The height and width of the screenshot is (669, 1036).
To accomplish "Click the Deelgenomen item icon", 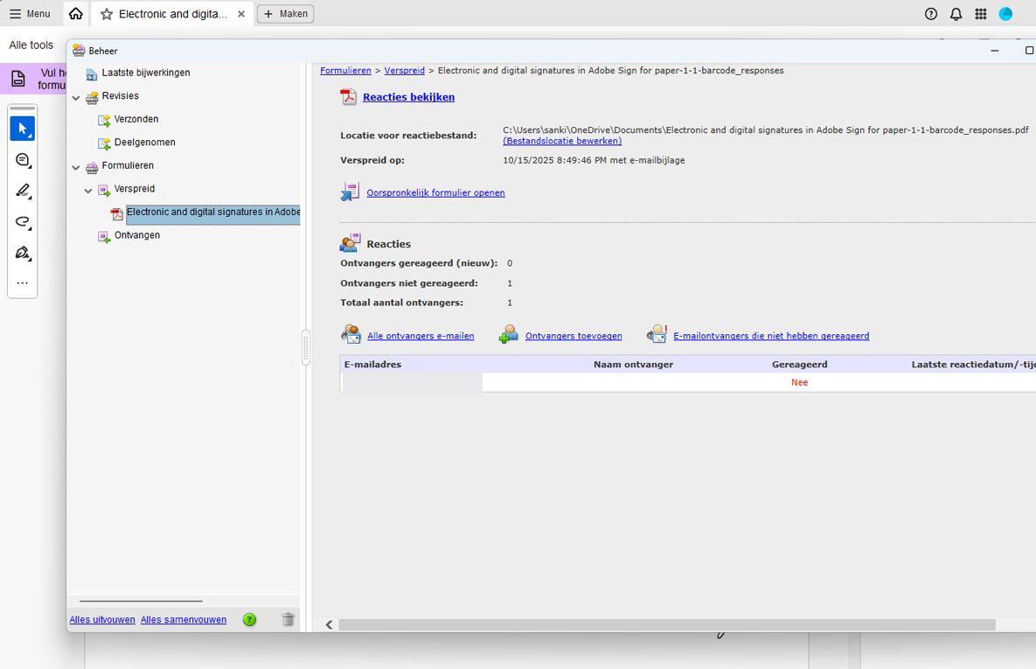I will (104, 143).
